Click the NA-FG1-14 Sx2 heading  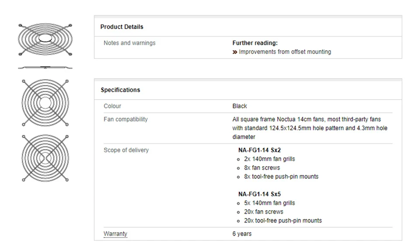pyautogui.click(x=259, y=150)
